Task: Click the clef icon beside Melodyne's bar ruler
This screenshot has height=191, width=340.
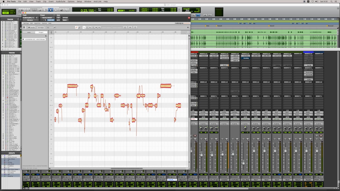Action: coord(51,32)
